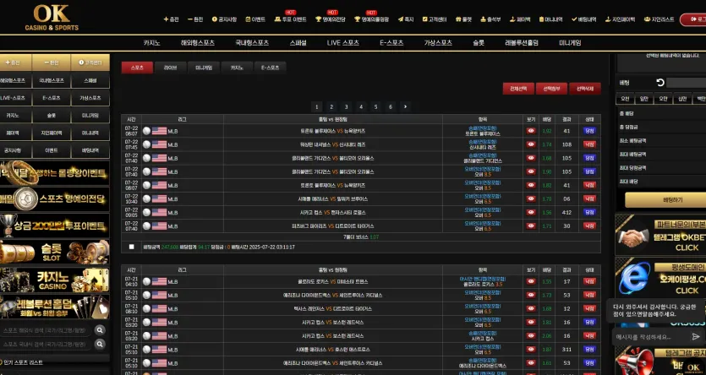
Task: Click the 십만 amount button in bet slip
Action: (x=682, y=99)
